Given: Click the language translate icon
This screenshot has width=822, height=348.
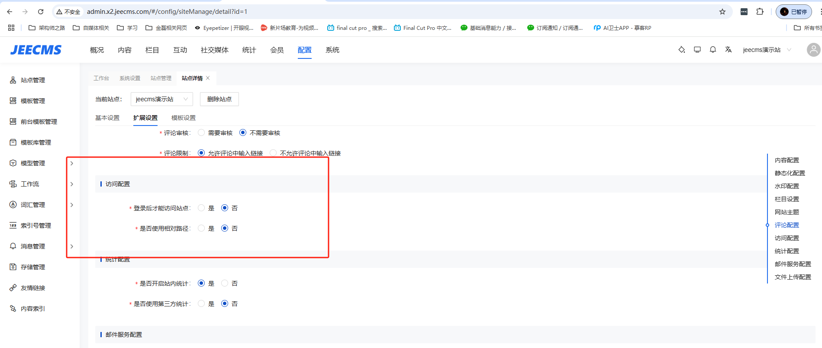Looking at the screenshot, I should tap(729, 50).
